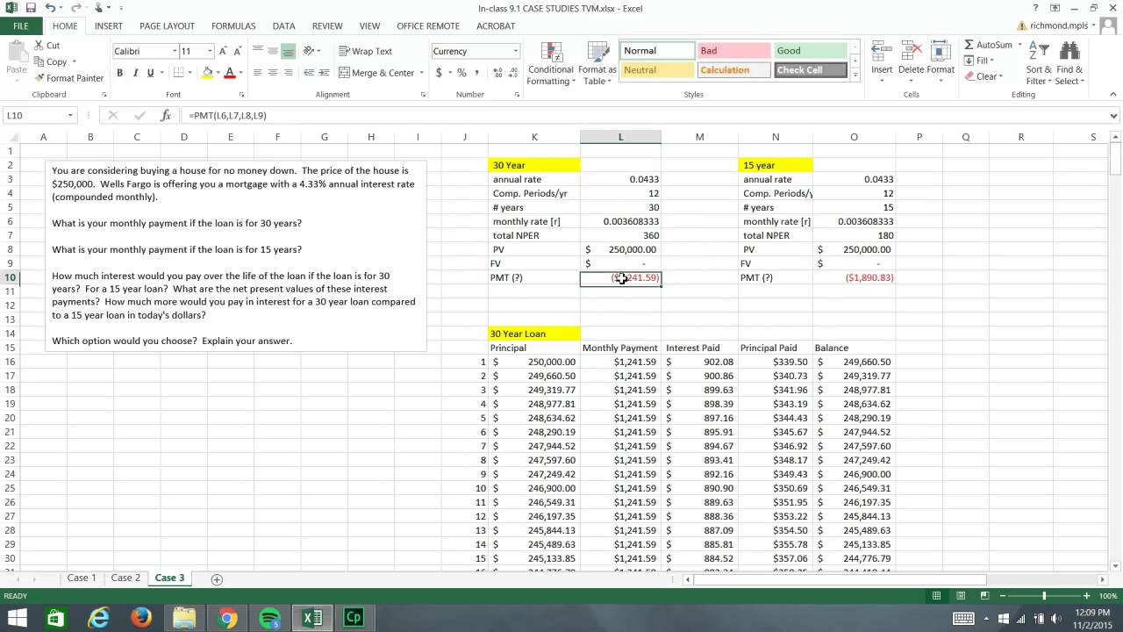Click the Undo arrow icon
The image size is (1123, 632).
(x=52, y=8)
